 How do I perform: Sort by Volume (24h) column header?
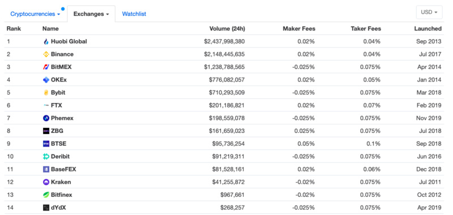click(x=227, y=28)
